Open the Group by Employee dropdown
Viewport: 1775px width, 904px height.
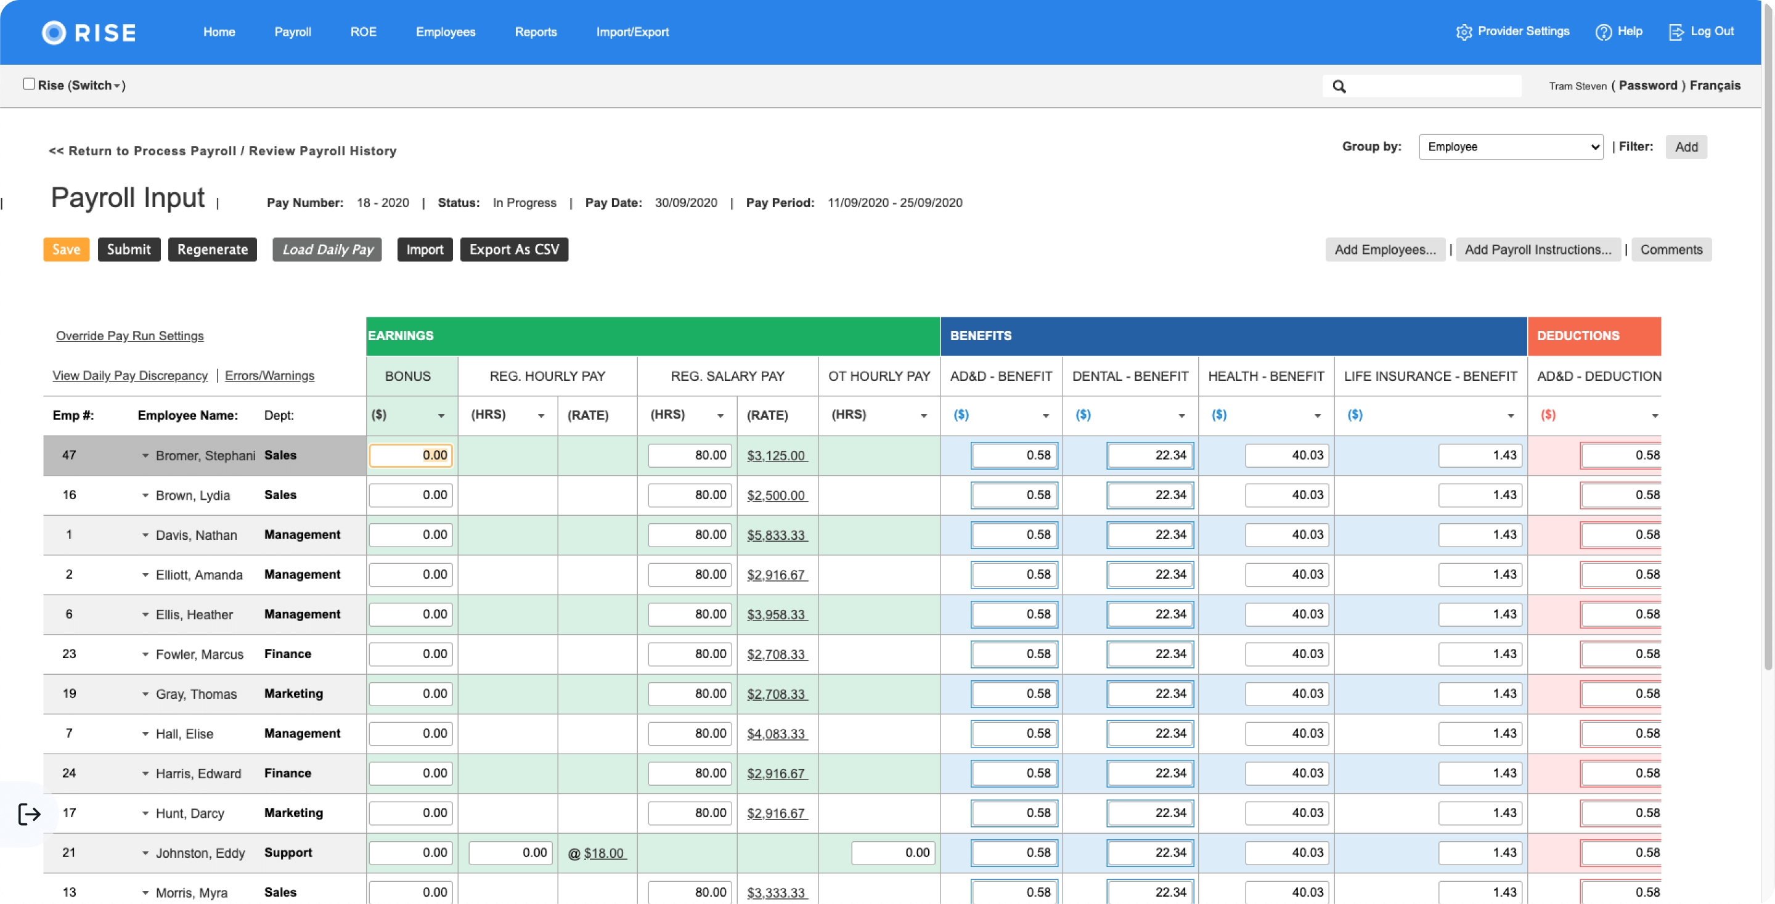[x=1511, y=147]
